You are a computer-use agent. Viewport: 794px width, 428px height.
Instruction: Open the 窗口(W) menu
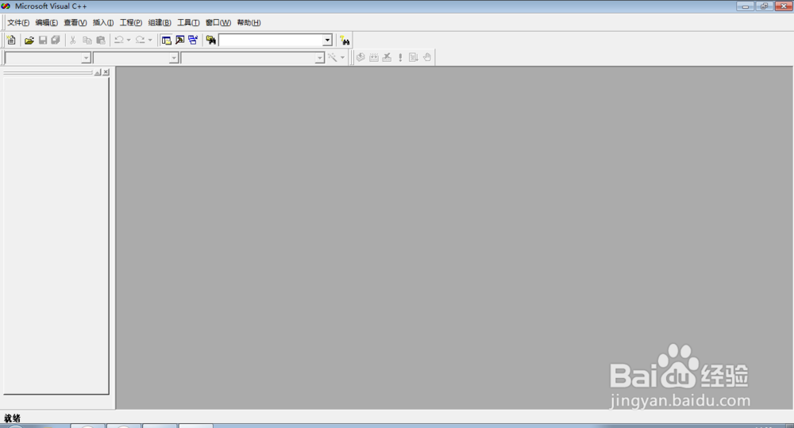coord(218,23)
